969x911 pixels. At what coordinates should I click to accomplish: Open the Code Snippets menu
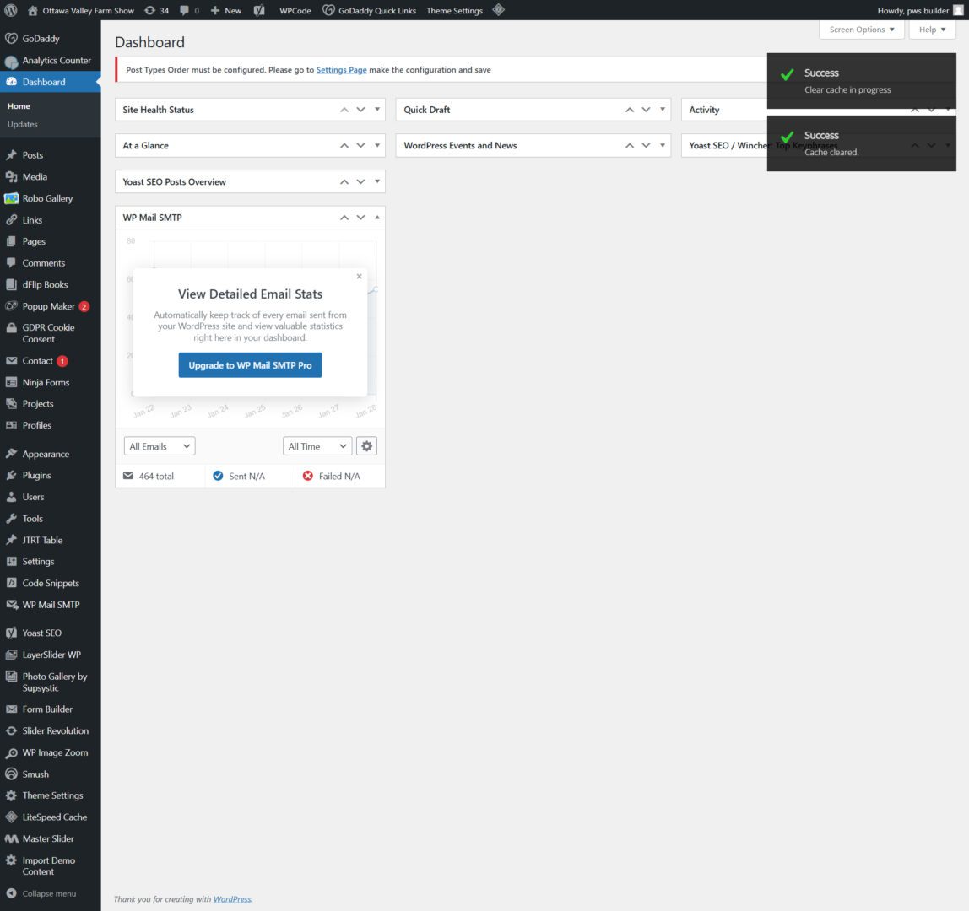pyautogui.click(x=50, y=582)
